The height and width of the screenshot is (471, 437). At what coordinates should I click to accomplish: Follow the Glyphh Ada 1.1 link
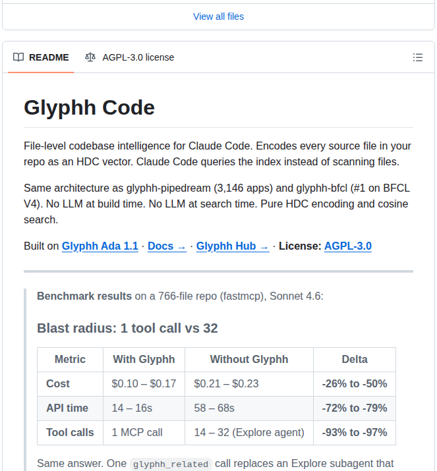click(x=100, y=246)
